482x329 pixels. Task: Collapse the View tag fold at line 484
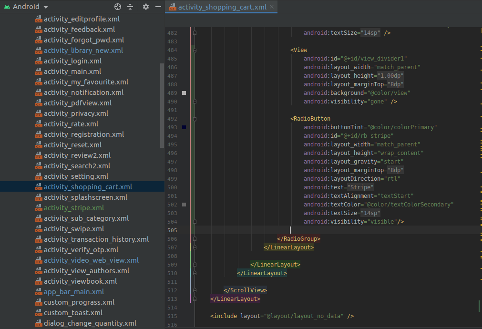tap(195, 50)
